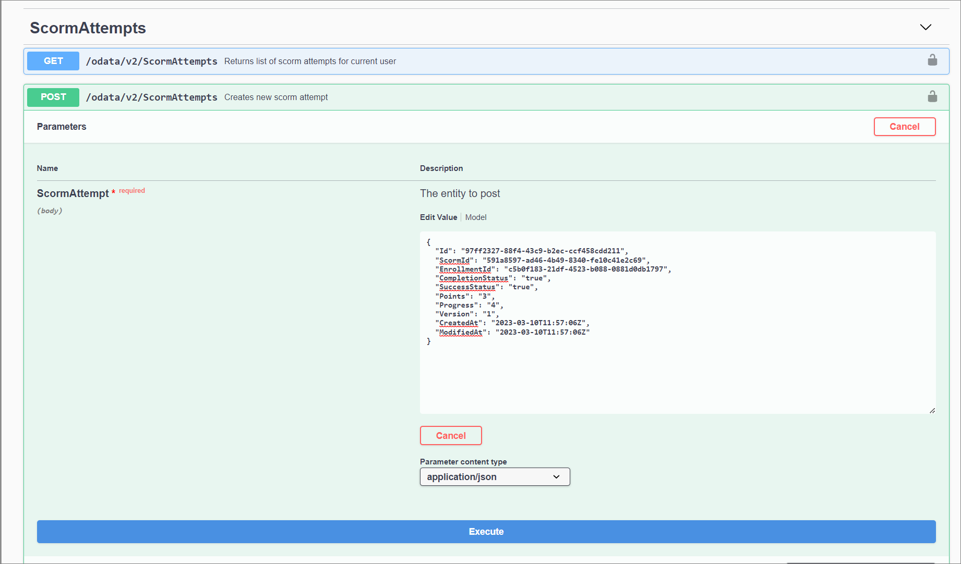The image size is (961, 564).
Task: Click the green POST method badge
Action: pos(53,97)
